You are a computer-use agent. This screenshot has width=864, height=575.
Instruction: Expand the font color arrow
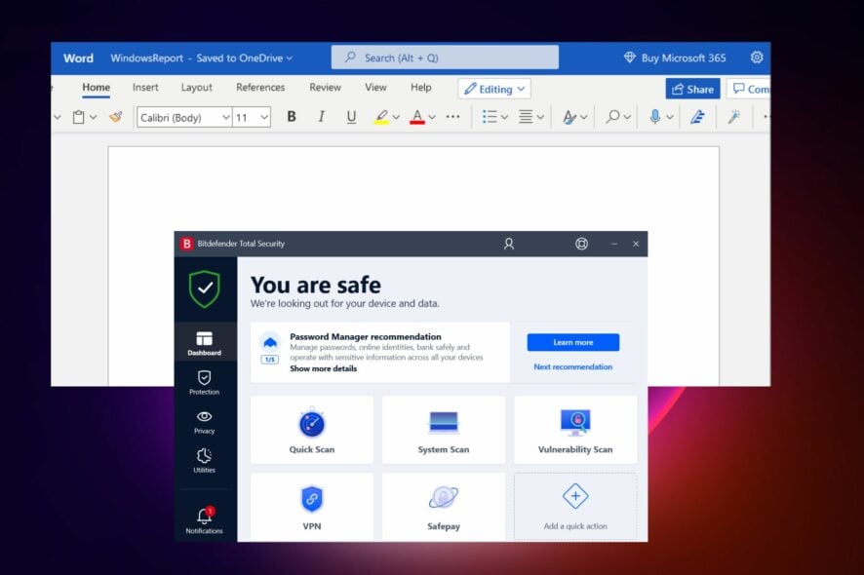(432, 117)
